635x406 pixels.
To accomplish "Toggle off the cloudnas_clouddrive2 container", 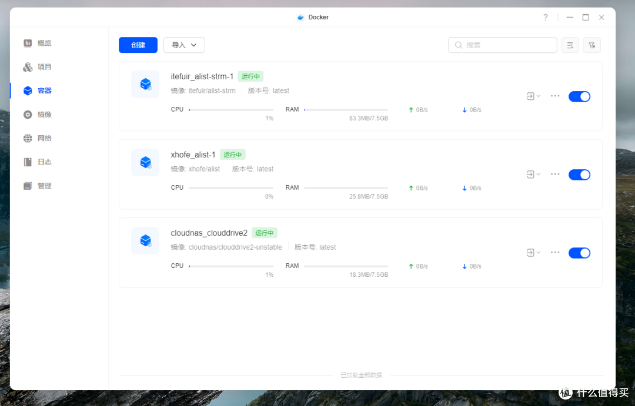I will (580, 253).
